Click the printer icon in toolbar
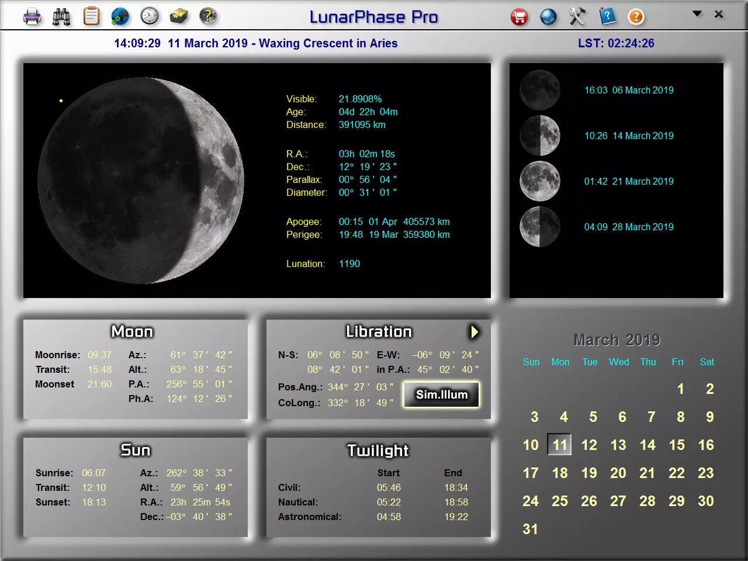The image size is (748, 561). point(32,16)
